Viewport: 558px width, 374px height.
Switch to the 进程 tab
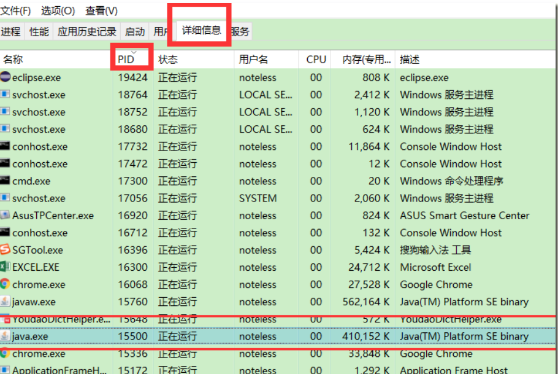[x=10, y=31]
